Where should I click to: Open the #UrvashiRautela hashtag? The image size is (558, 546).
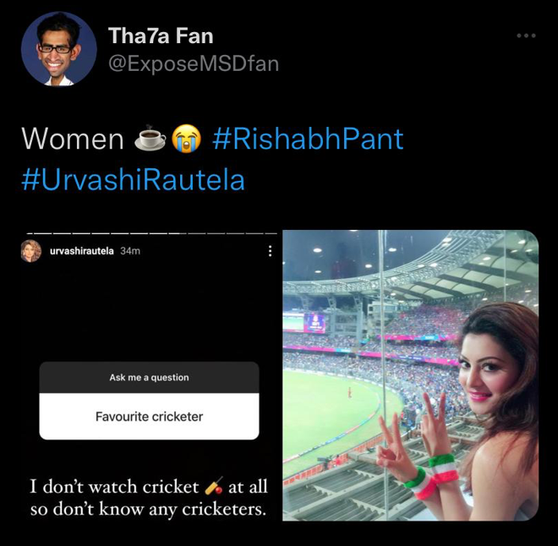coord(133,180)
